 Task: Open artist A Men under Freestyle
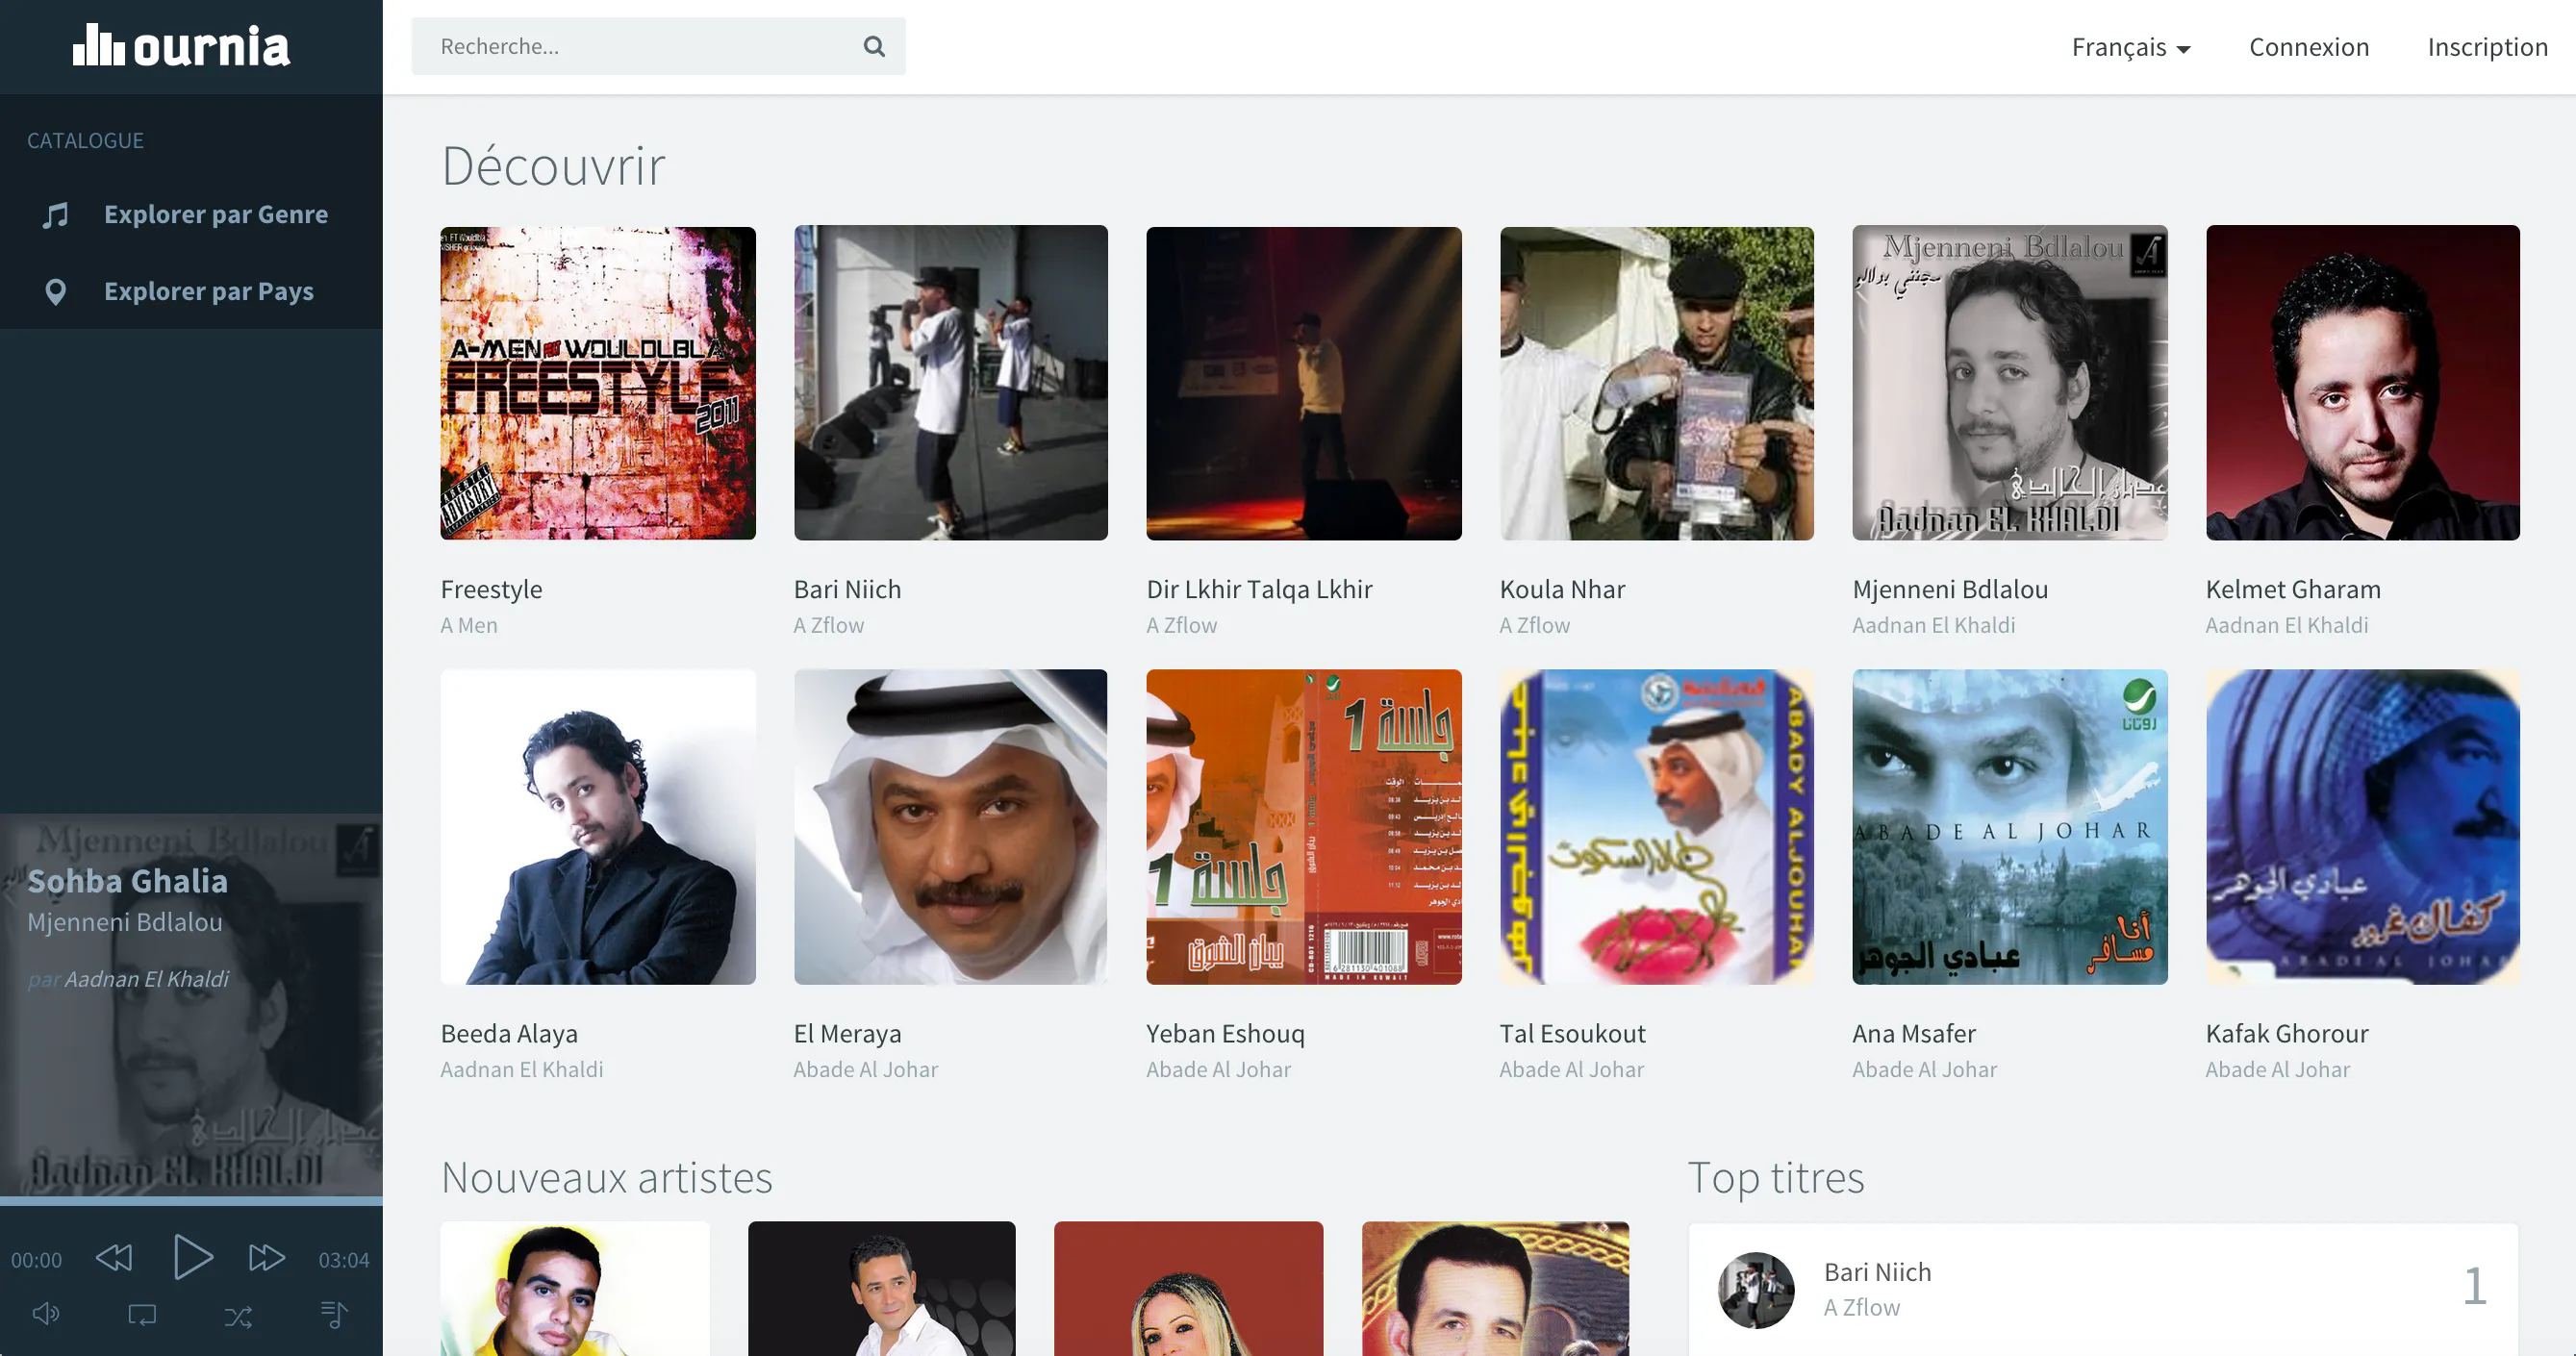(x=469, y=625)
